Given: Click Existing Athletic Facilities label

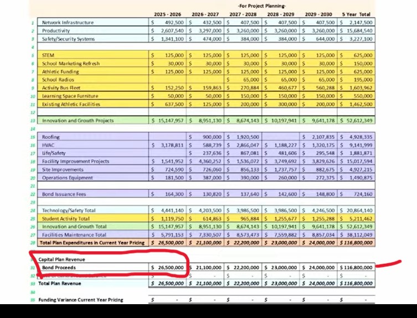Looking at the screenshot, I should [71, 105].
